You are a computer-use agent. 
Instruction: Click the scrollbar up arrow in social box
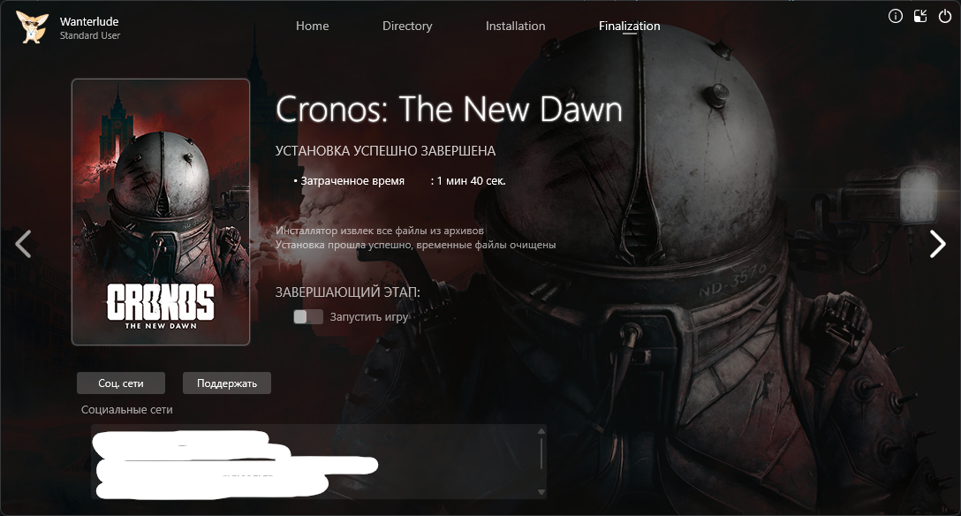(x=541, y=431)
